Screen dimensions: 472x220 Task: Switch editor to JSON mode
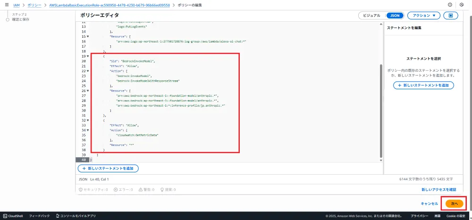click(395, 16)
